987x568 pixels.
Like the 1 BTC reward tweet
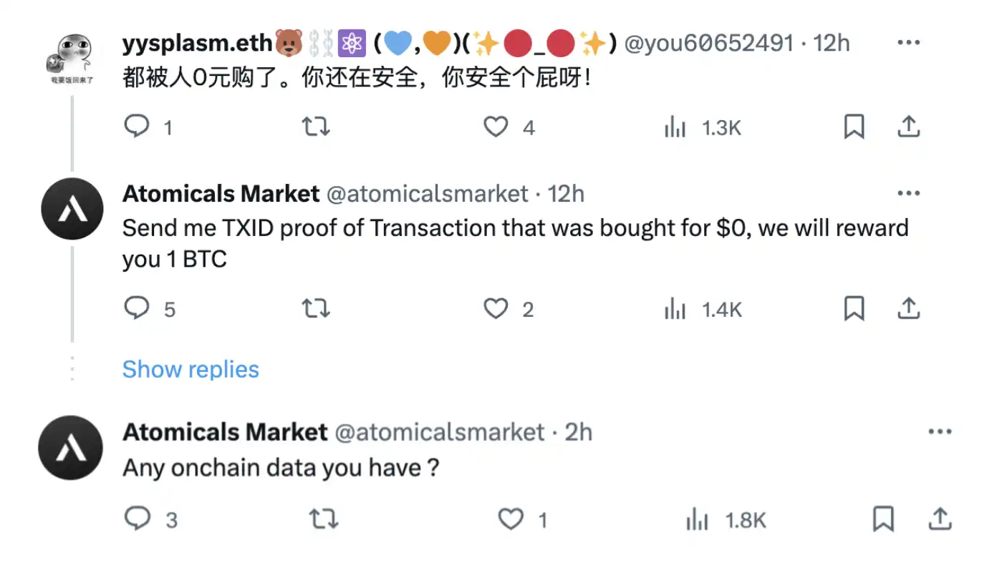point(495,309)
